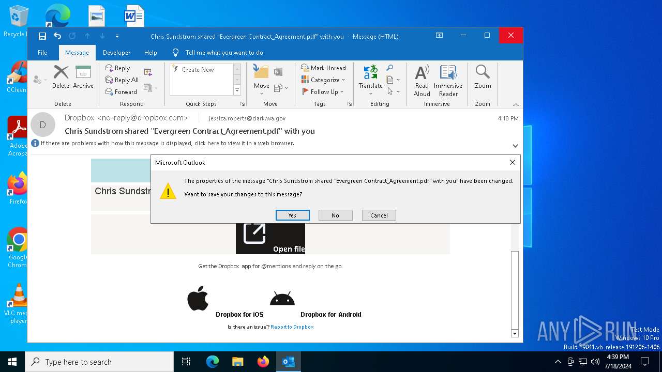Click the message scrollbar down arrow

coord(515,334)
